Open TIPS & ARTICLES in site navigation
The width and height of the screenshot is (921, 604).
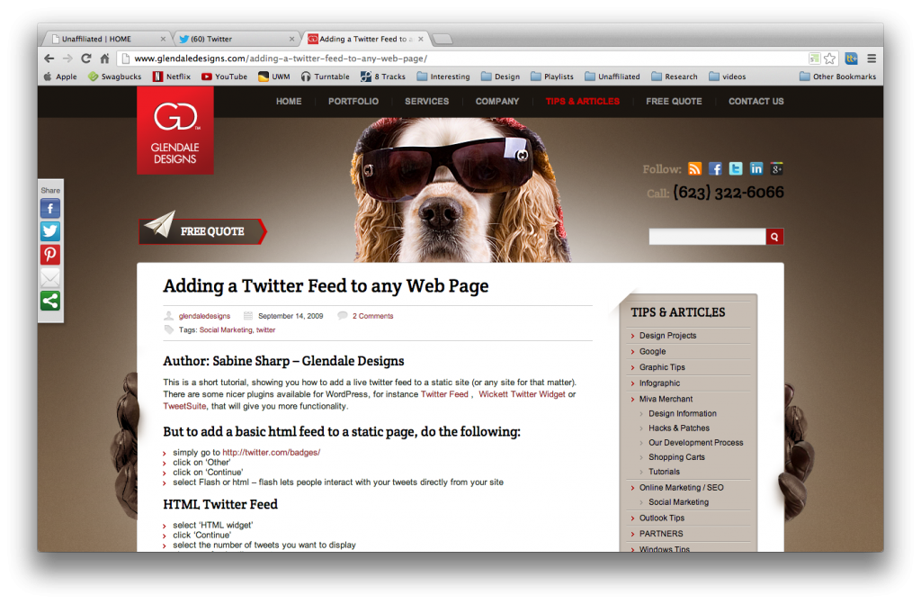pyautogui.click(x=583, y=101)
